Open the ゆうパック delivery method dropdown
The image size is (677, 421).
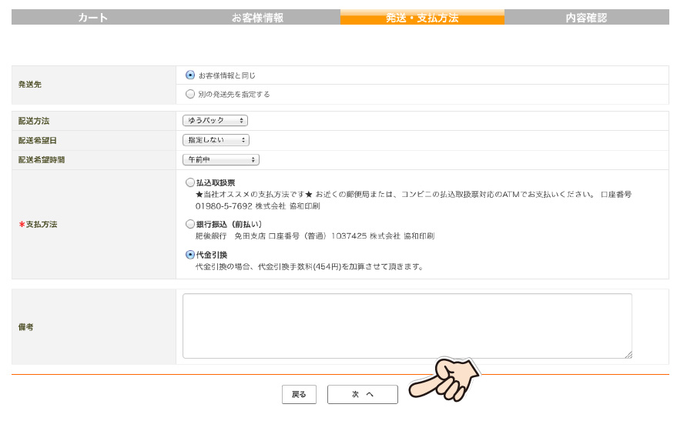click(x=215, y=121)
